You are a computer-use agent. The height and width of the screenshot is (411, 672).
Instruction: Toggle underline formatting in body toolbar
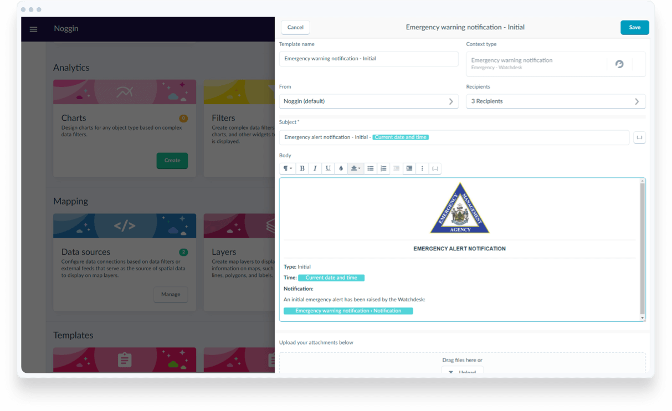click(328, 168)
